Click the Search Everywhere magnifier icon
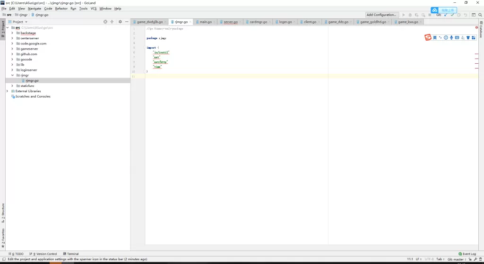 click(x=480, y=15)
